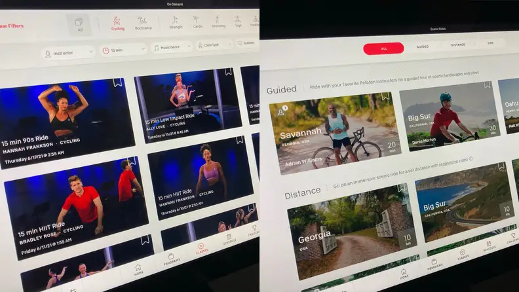519x292 pixels.
Task: Click the Guided section heading
Action: pos(281,90)
